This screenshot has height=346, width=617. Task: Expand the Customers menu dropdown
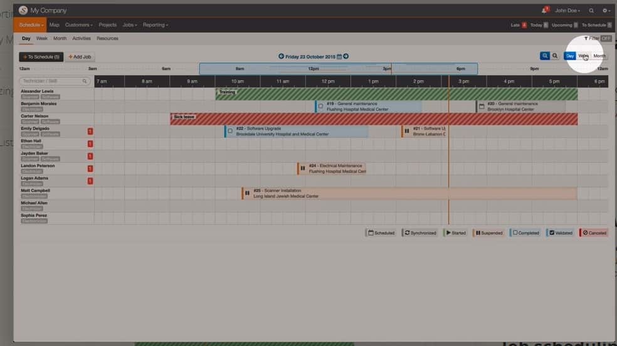(x=79, y=25)
